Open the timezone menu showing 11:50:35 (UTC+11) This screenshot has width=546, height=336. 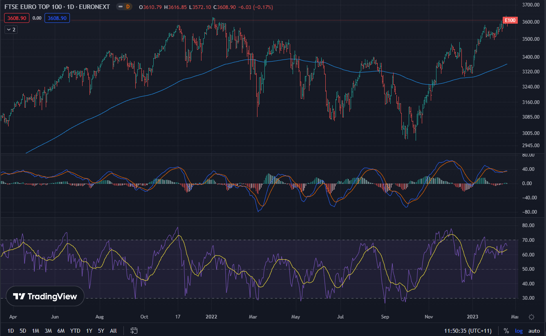coord(468,331)
